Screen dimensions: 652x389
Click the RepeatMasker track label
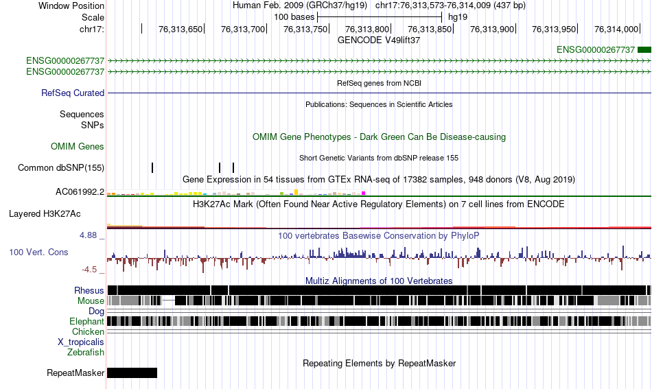(x=75, y=373)
